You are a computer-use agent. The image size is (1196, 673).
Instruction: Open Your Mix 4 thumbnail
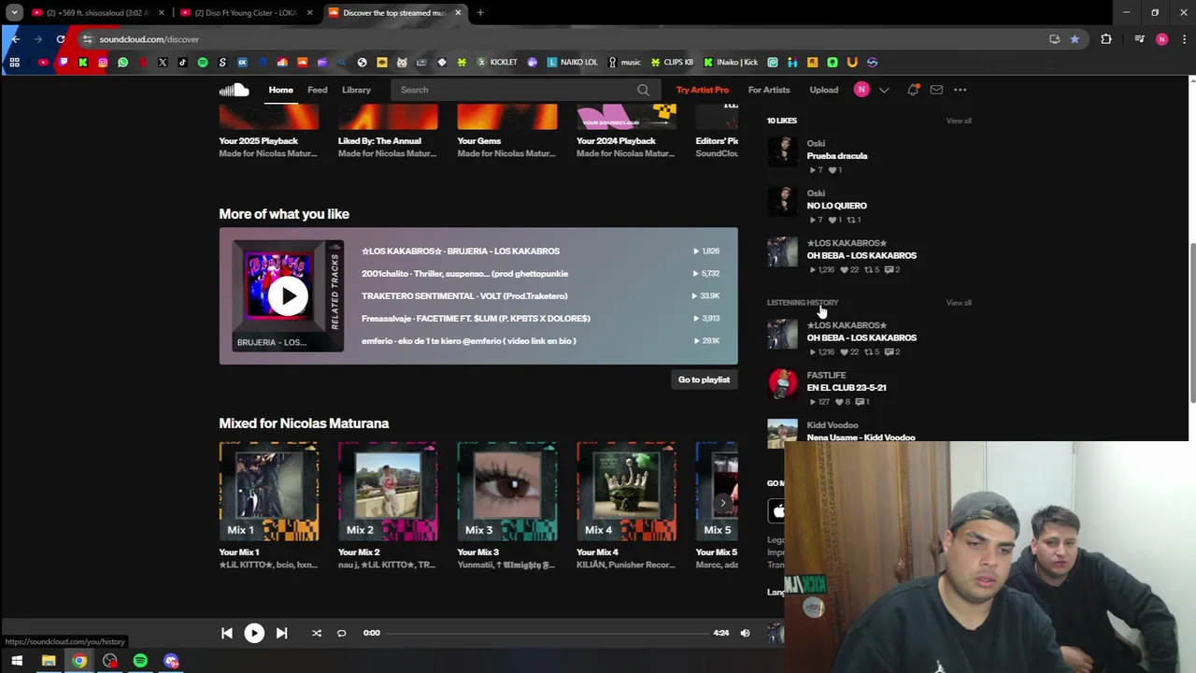(626, 492)
